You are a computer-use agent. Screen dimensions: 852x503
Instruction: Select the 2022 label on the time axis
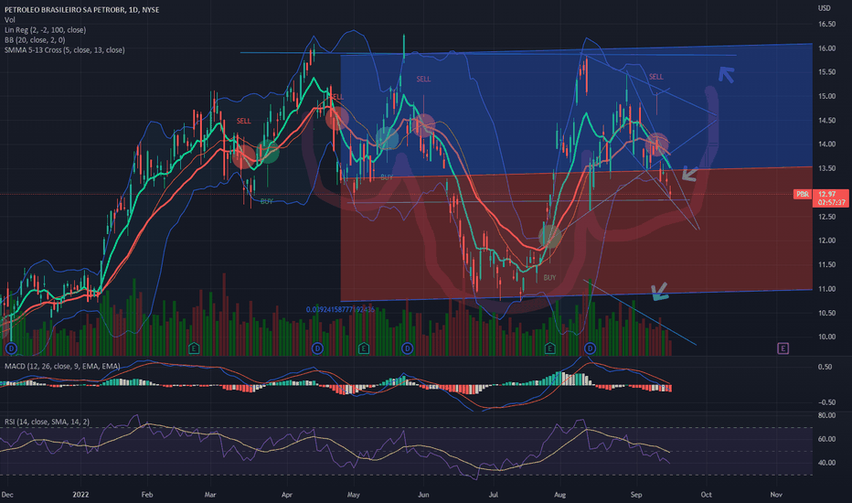[80, 494]
